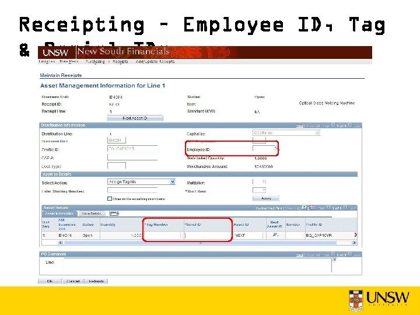Image resolution: width=420 pixels, height=315 pixels.
Task: Click the Next Asset ID button
Action: 135,118
